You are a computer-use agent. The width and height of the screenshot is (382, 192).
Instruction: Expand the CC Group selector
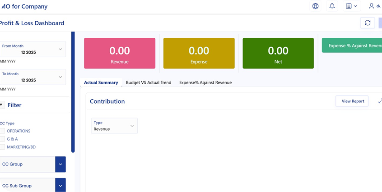[x=60, y=165]
